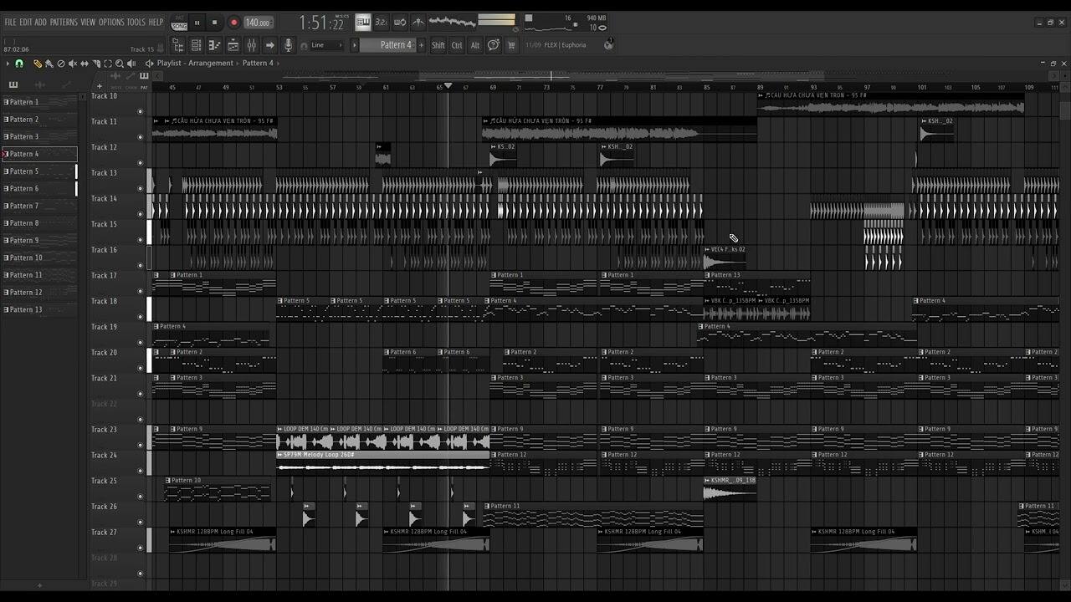Image resolution: width=1071 pixels, height=602 pixels.
Task: Toggle PAT/SONG playback mode switch
Action: coord(179,23)
